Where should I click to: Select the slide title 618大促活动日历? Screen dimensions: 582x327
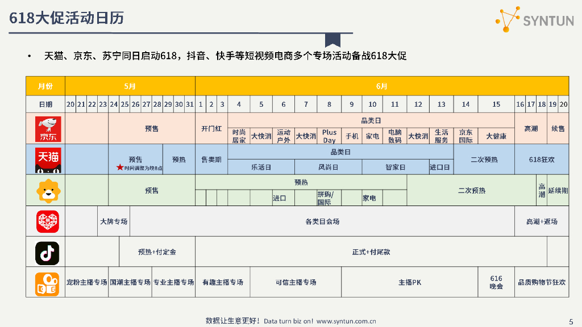coord(66,18)
